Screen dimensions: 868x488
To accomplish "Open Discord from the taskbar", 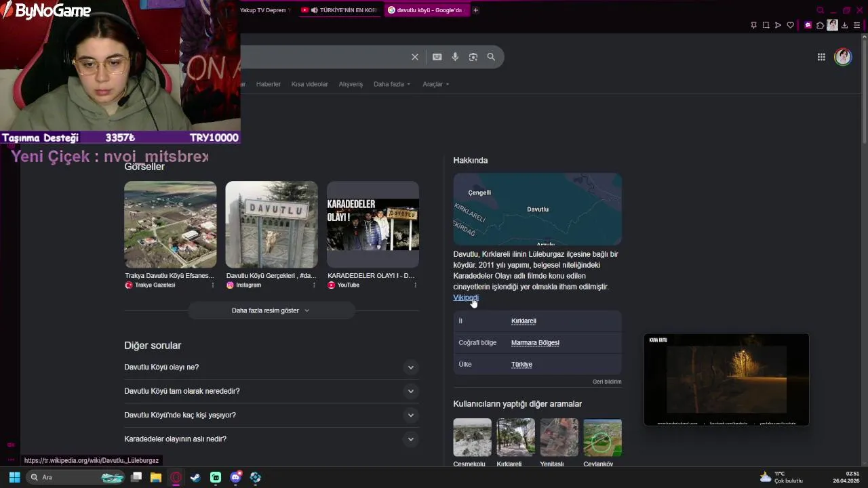I will [x=235, y=477].
